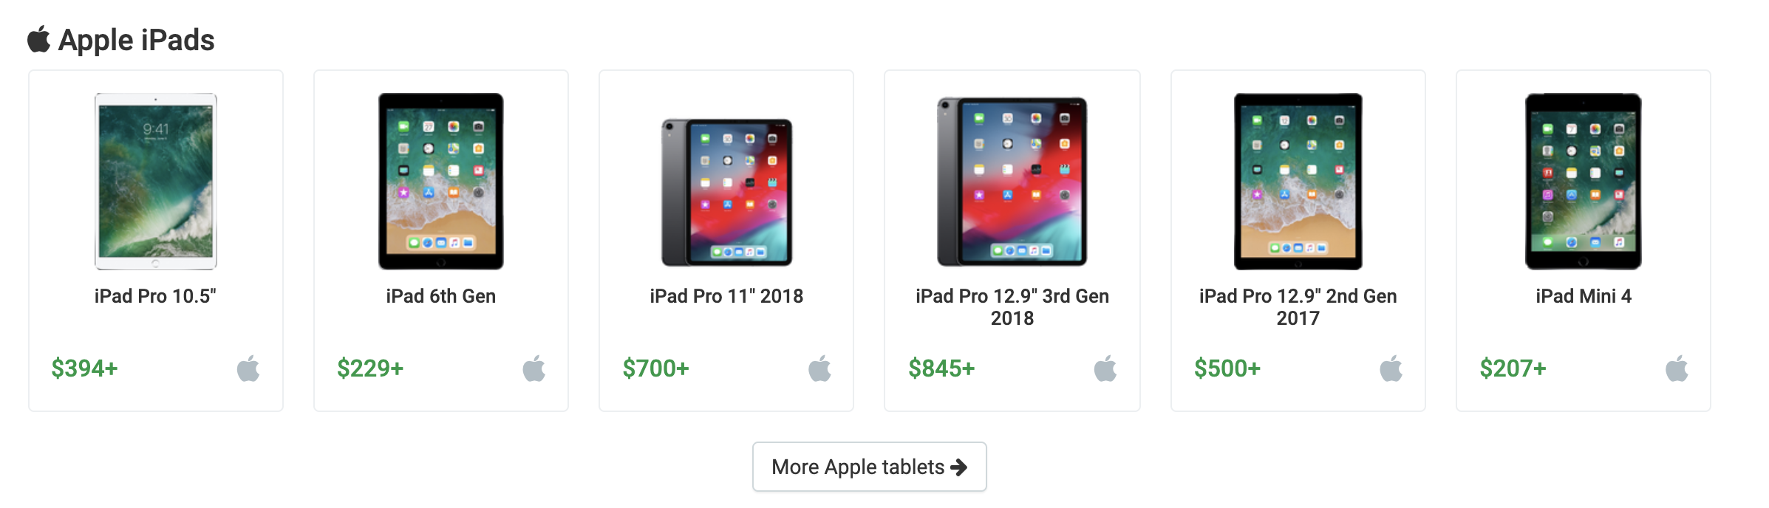This screenshot has width=1769, height=508.
Task: Click the Apple logo beside Apple iPads heading
Action: (x=39, y=40)
